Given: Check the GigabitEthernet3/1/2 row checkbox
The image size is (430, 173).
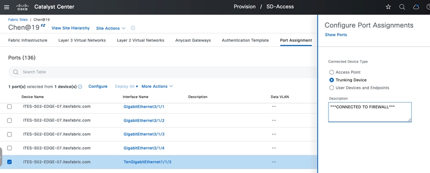Looking at the screenshot, I should (9, 121).
